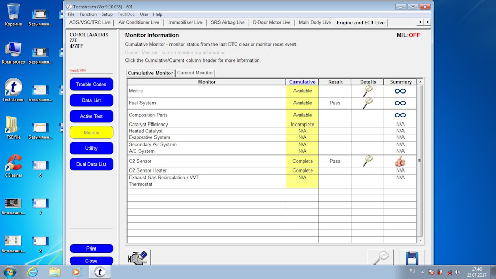Switch to SRS Airbag Live tab

228,22
